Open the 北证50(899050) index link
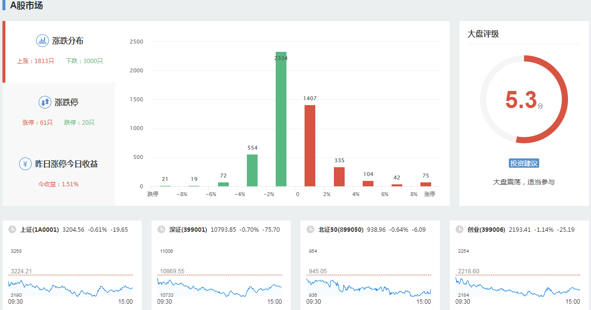 (341, 229)
